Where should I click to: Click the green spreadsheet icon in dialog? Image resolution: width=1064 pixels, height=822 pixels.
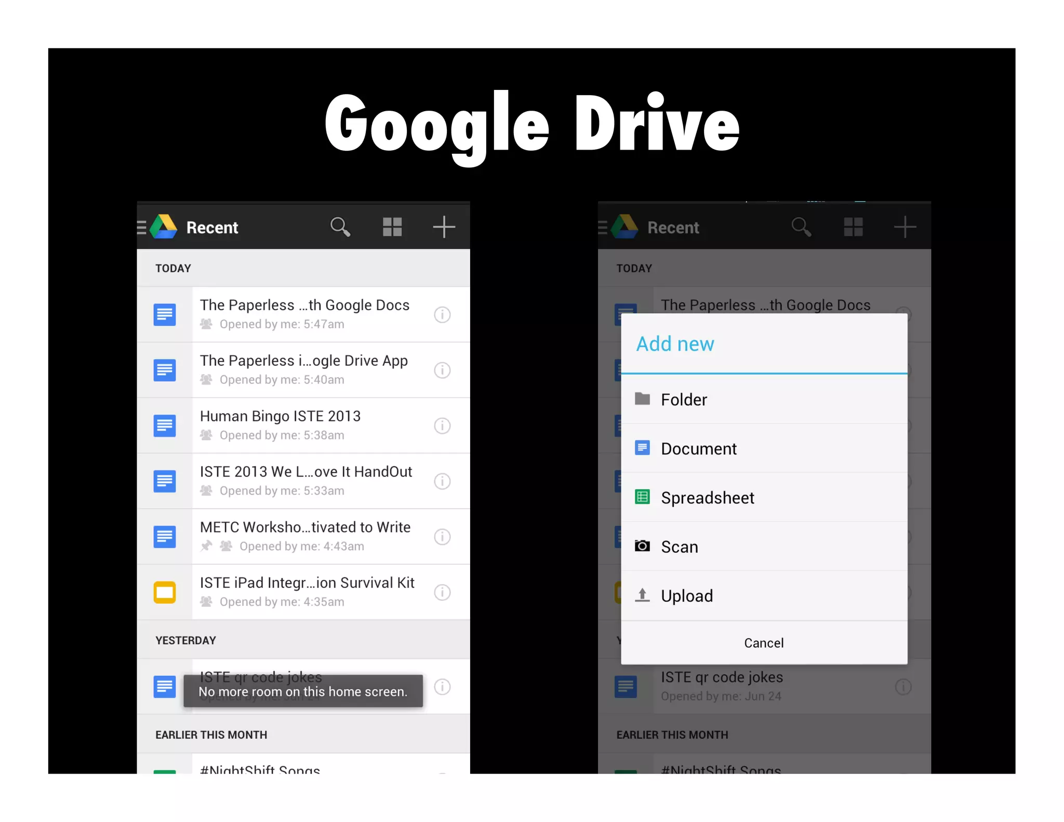pos(643,497)
